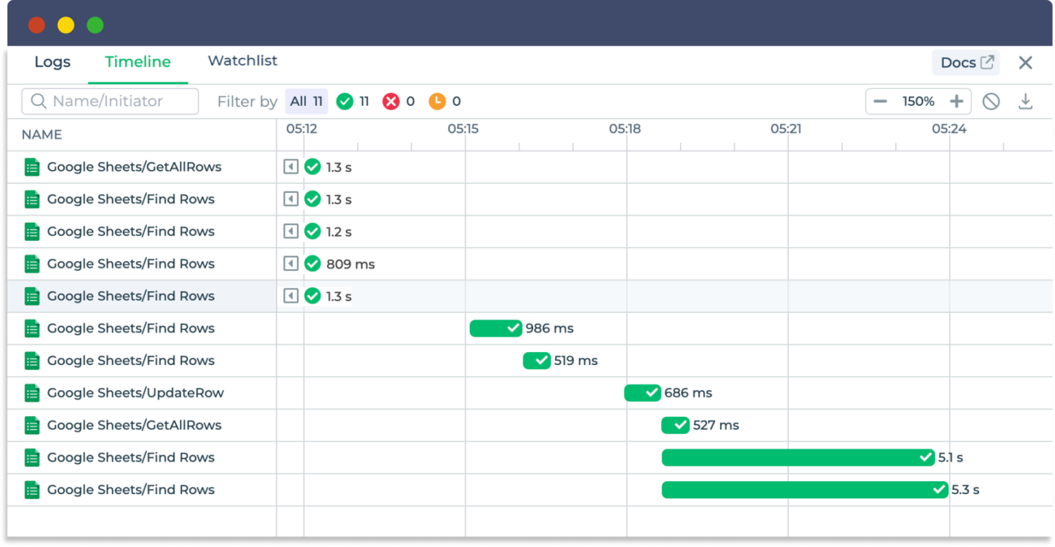Click the Google Sheets icon beside UpdateRow
This screenshot has width=1055, height=547.
point(32,393)
